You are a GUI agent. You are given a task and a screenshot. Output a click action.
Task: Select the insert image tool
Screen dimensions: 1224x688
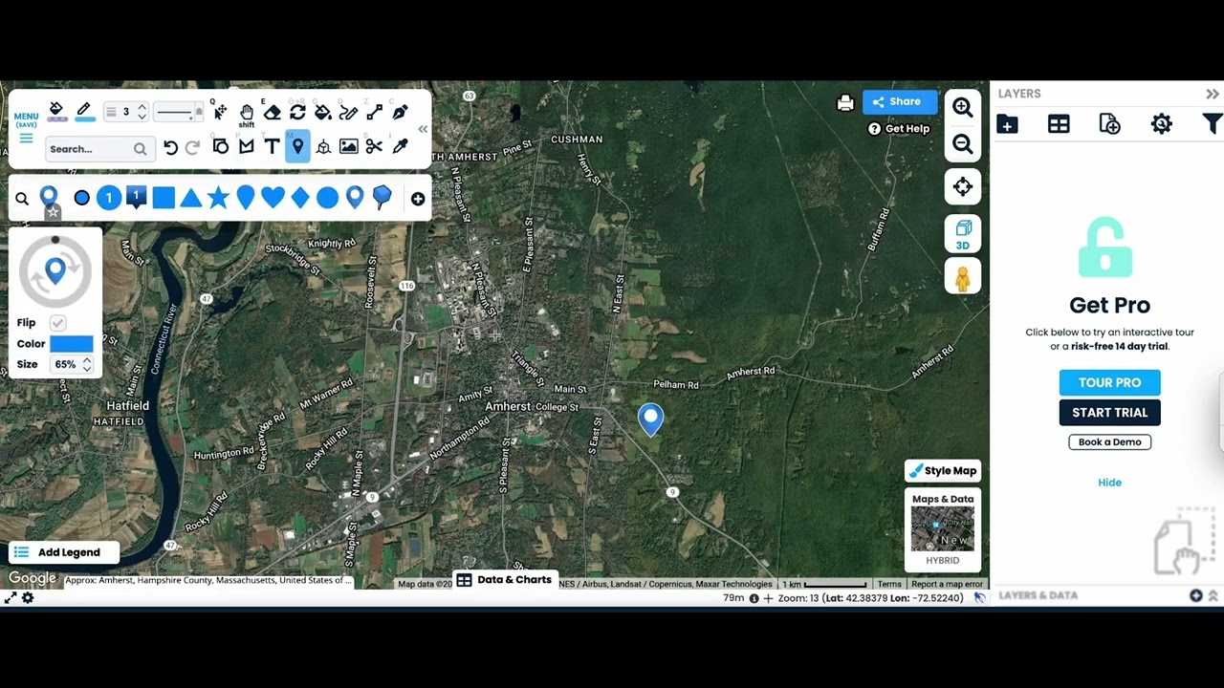tap(348, 146)
